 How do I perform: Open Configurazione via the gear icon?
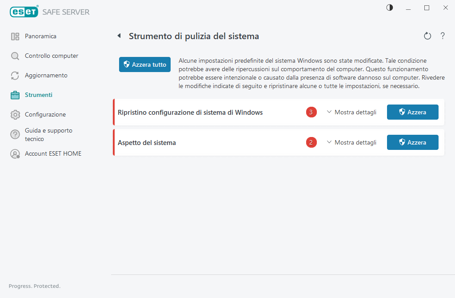[x=15, y=114]
